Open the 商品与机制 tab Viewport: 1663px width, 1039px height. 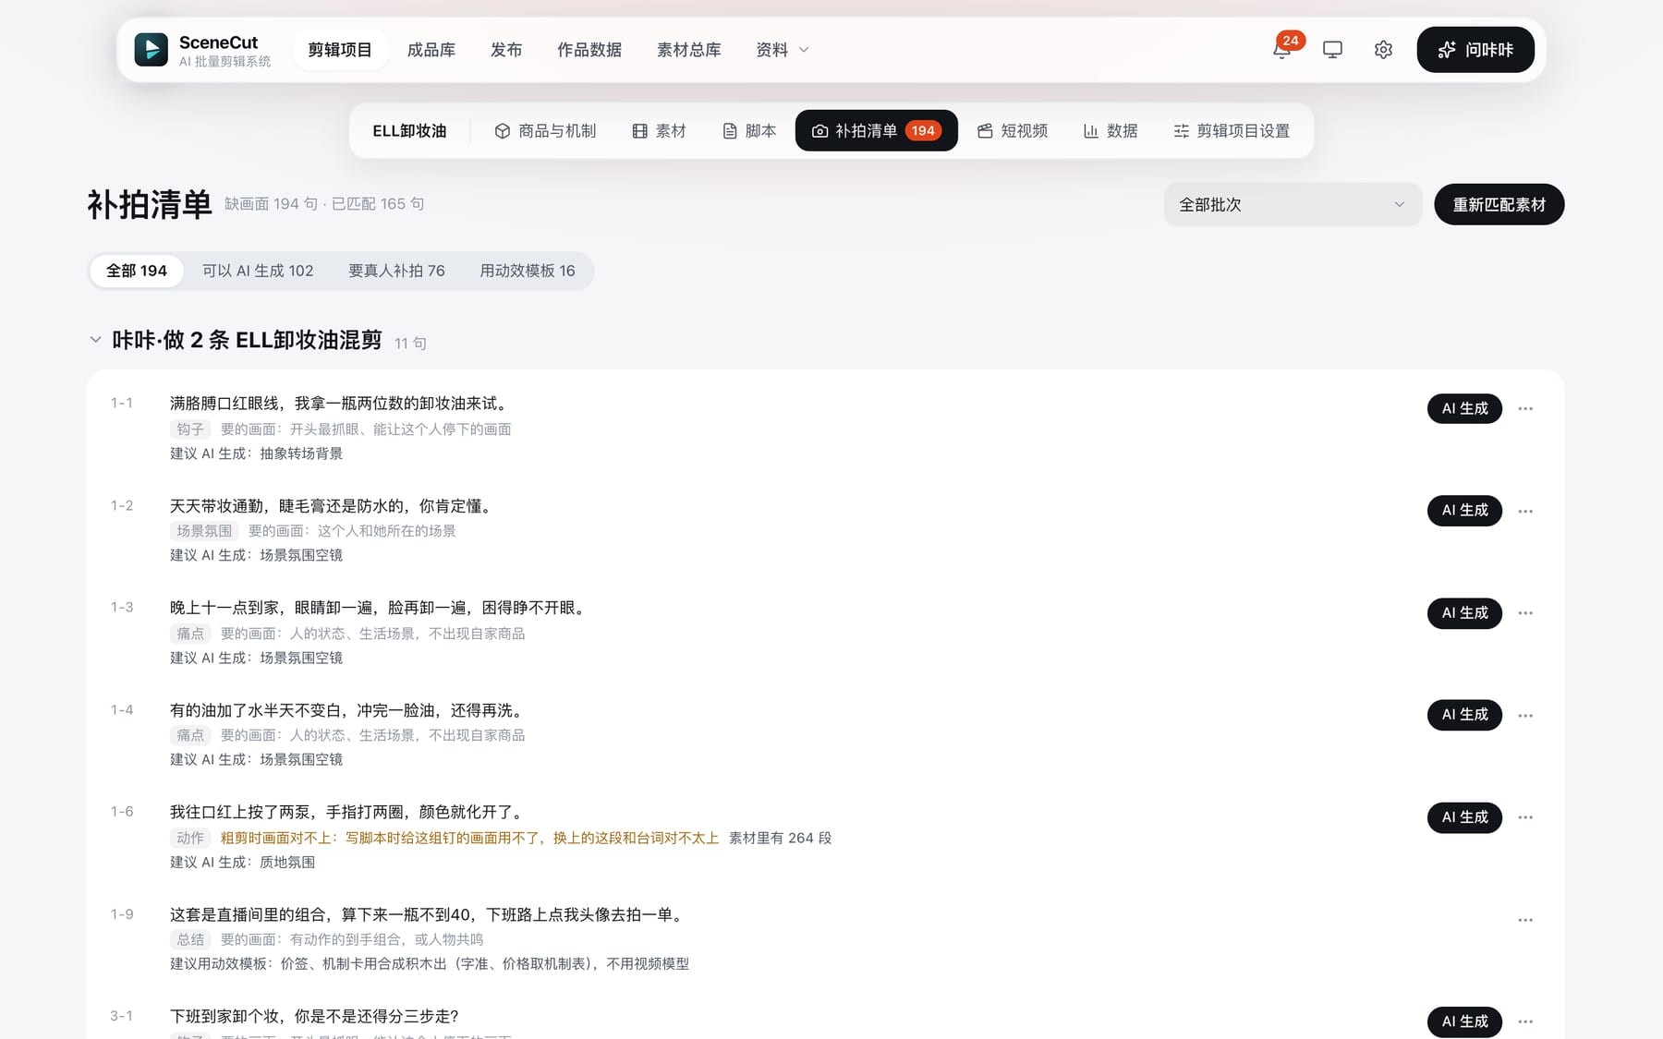[x=545, y=131]
